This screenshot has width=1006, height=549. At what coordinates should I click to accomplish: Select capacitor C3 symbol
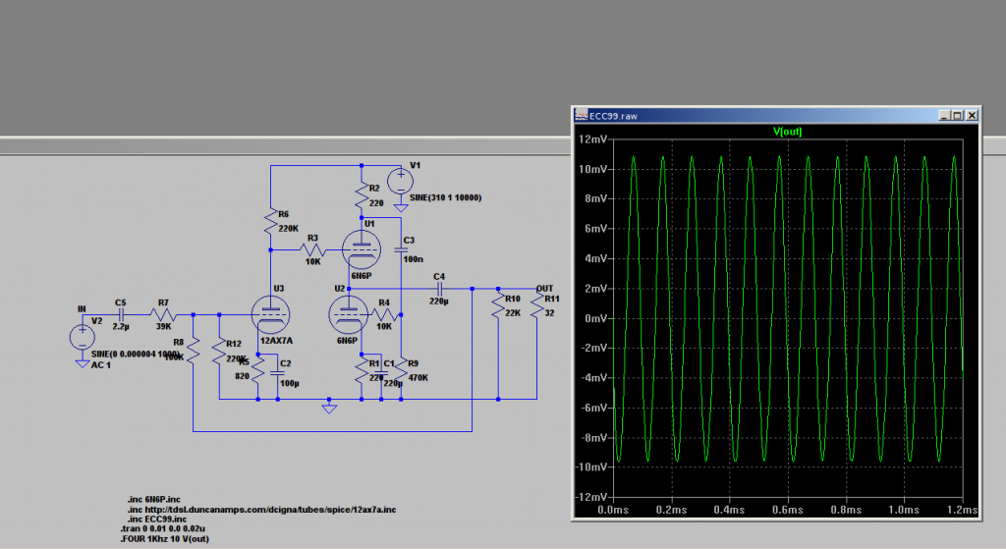(x=401, y=249)
